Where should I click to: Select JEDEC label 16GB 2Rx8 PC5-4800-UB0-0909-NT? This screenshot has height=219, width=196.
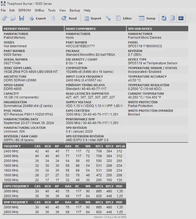pyautogui.click(x=31, y=72)
